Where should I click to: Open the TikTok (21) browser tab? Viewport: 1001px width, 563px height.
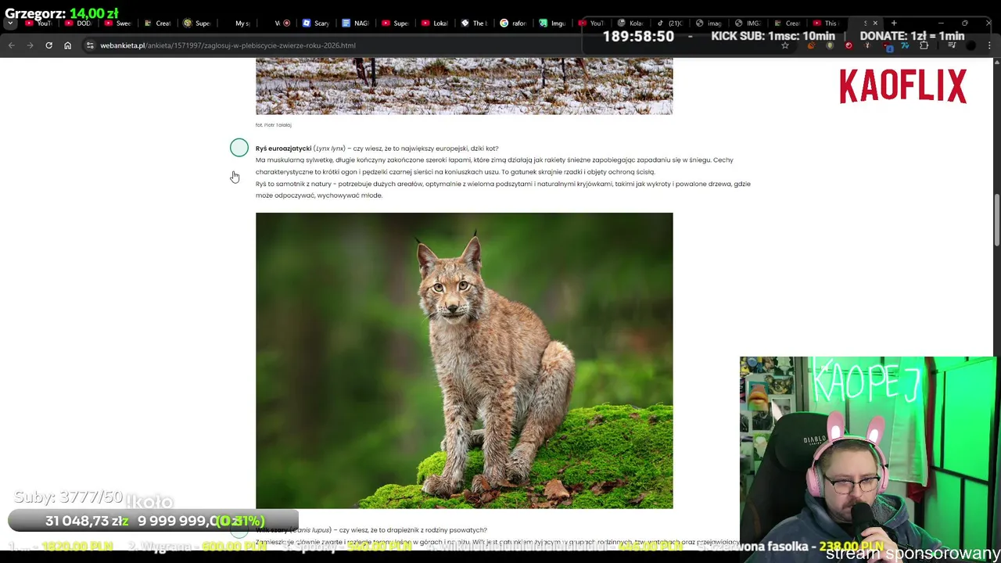(669, 23)
